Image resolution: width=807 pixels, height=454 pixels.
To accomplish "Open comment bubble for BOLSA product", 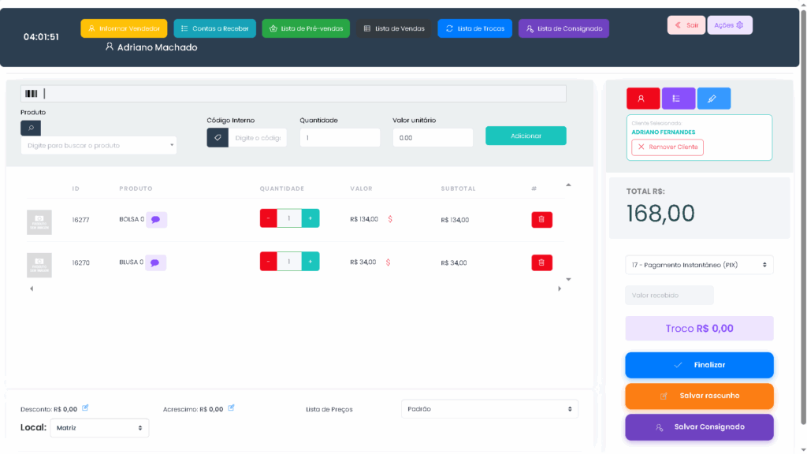I will [156, 220].
